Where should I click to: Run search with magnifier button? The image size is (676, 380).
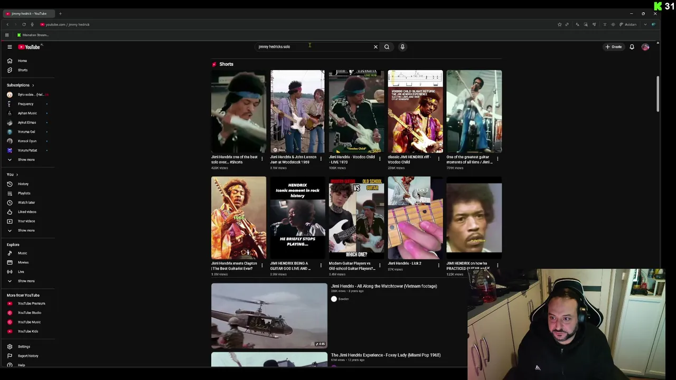[x=387, y=47]
